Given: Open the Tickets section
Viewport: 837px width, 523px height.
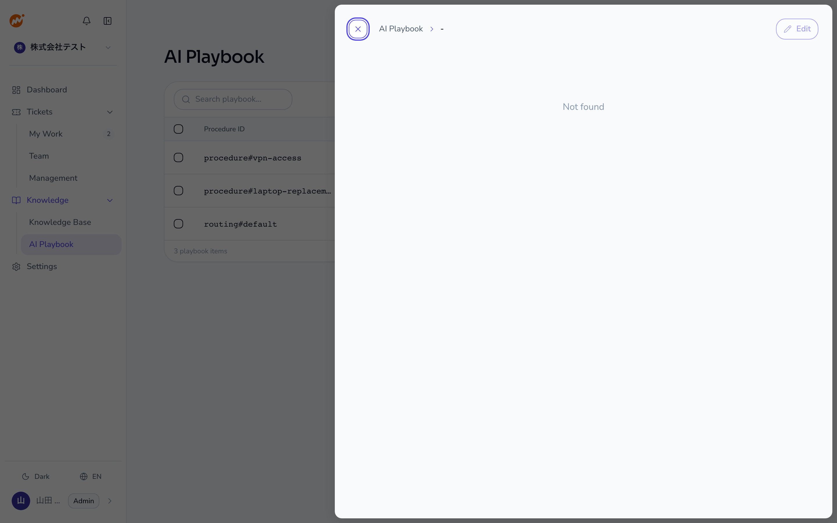Looking at the screenshot, I should [63, 112].
